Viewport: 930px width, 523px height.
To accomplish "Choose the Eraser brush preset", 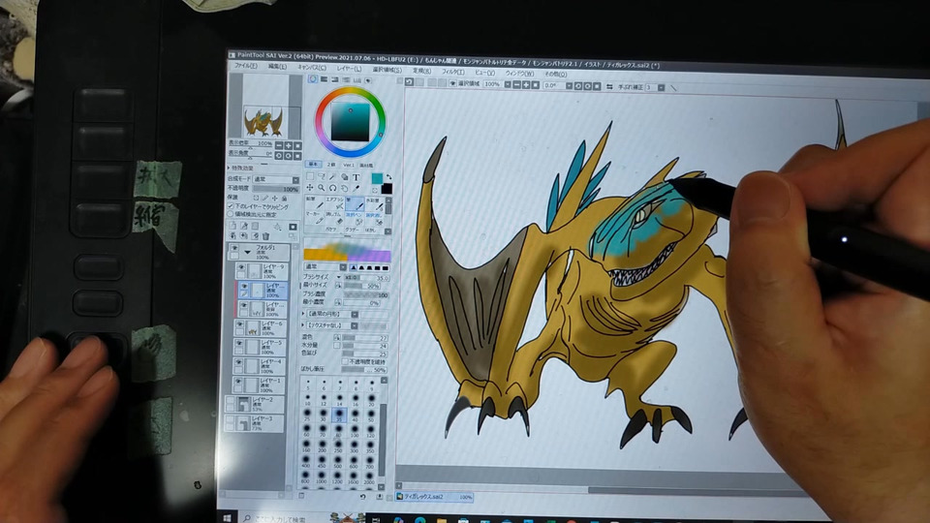I will [335, 218].
